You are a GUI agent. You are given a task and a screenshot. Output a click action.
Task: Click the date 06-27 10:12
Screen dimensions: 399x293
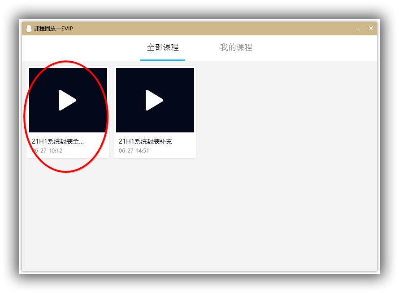[x=47, y=151]
